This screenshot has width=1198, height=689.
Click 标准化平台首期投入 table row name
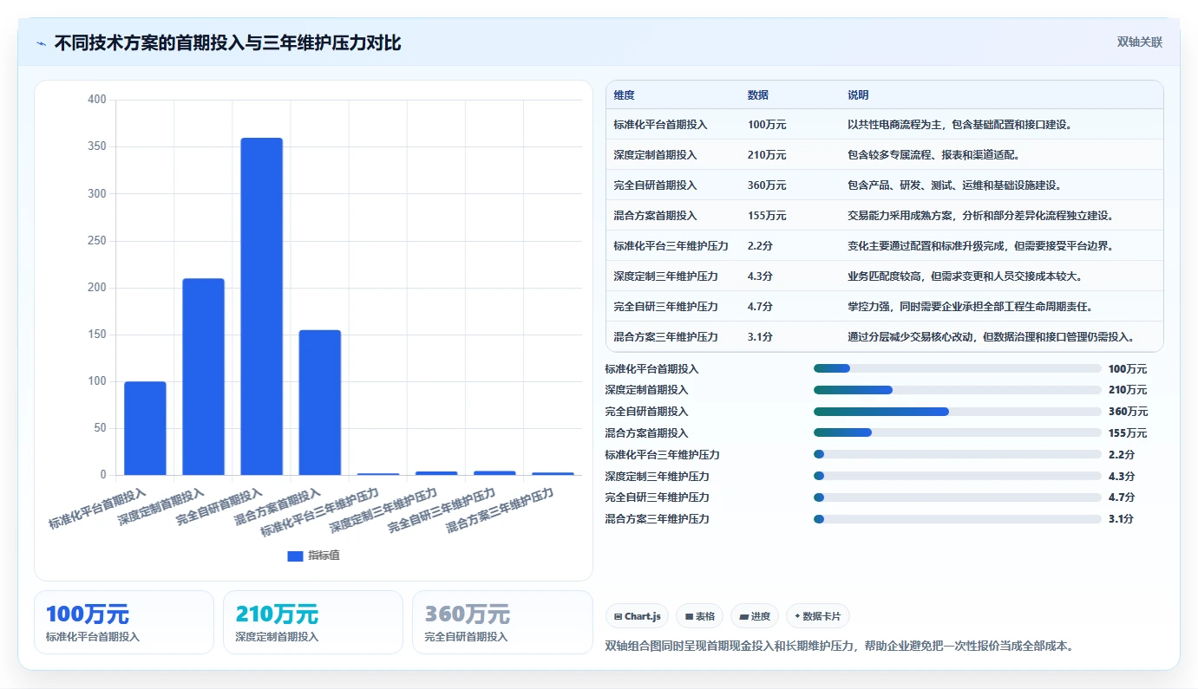coord(660,125)
